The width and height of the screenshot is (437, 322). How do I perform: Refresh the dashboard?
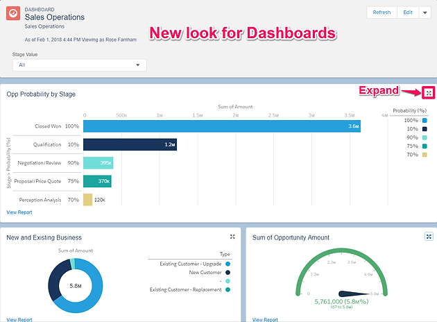[382, 12]
